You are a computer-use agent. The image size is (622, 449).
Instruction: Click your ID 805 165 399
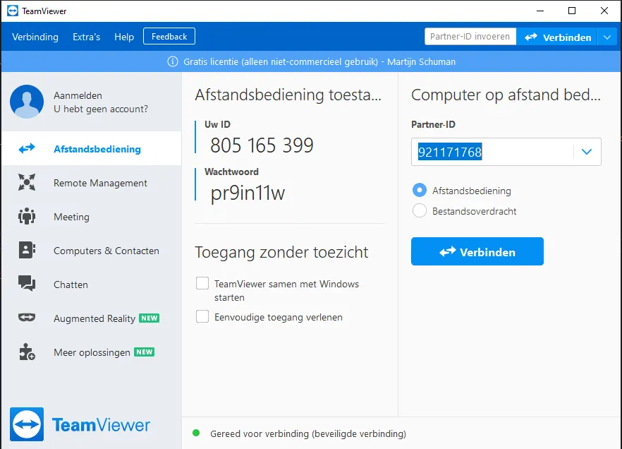pyautogui.click(x=262, y=145)
